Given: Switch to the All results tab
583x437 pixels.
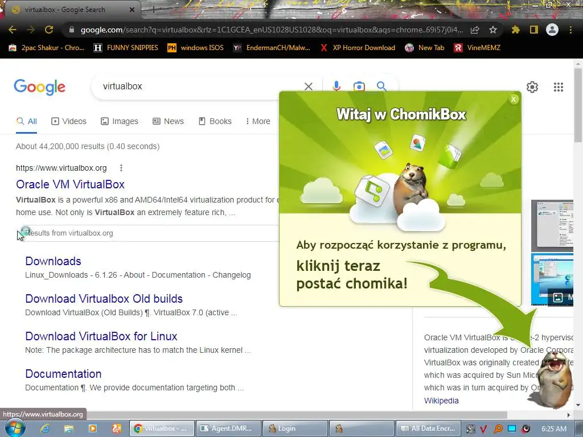Looking at the screenshot, I should [x=27, y=121].
